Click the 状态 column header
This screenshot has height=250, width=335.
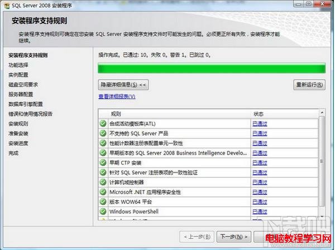tap(259, 114)
